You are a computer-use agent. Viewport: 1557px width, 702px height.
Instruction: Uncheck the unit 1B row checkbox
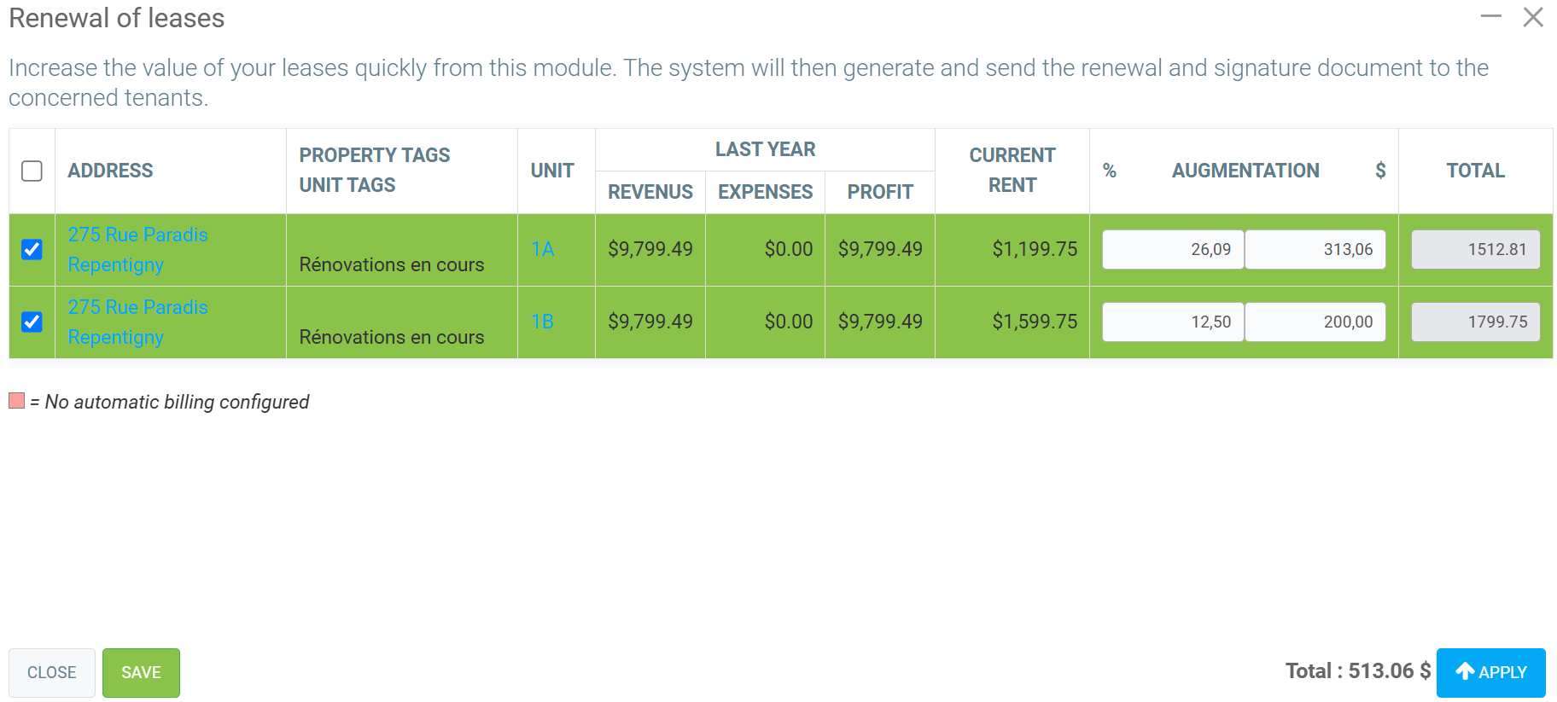[32, 322]
